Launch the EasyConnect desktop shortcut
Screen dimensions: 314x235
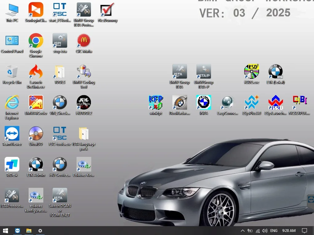227,103
